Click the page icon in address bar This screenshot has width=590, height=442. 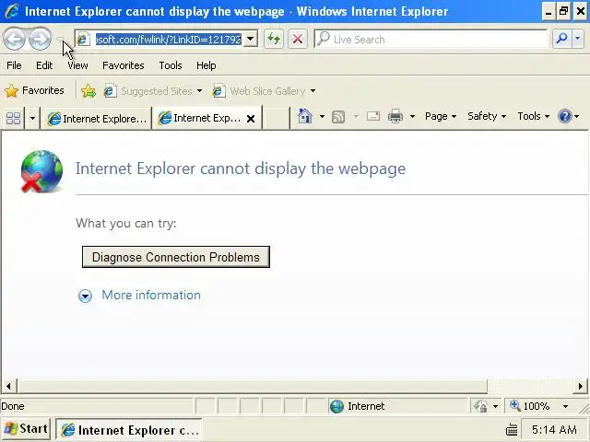tap(84, 39)
